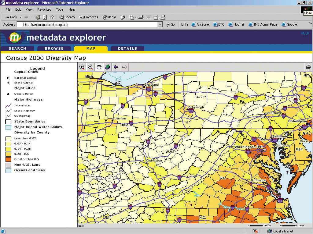313x234 pixels.
Task: Print the map with printer icon
Action: [308, 67]
